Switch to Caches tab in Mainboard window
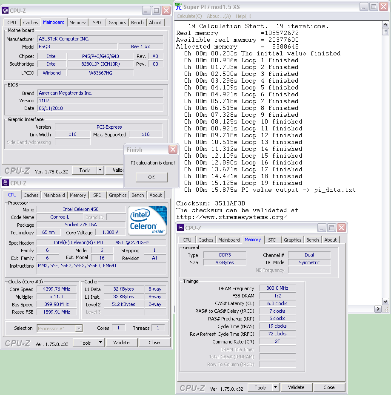This screenshot has width=391, height=395. click(x=31, y=23)
